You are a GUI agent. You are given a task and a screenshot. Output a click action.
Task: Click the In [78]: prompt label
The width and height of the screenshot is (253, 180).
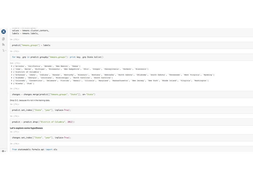(x=15, y=144)
